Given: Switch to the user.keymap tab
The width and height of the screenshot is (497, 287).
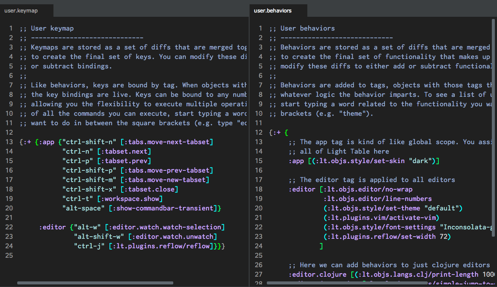Looking at the screenshot, I should (21, 11).
